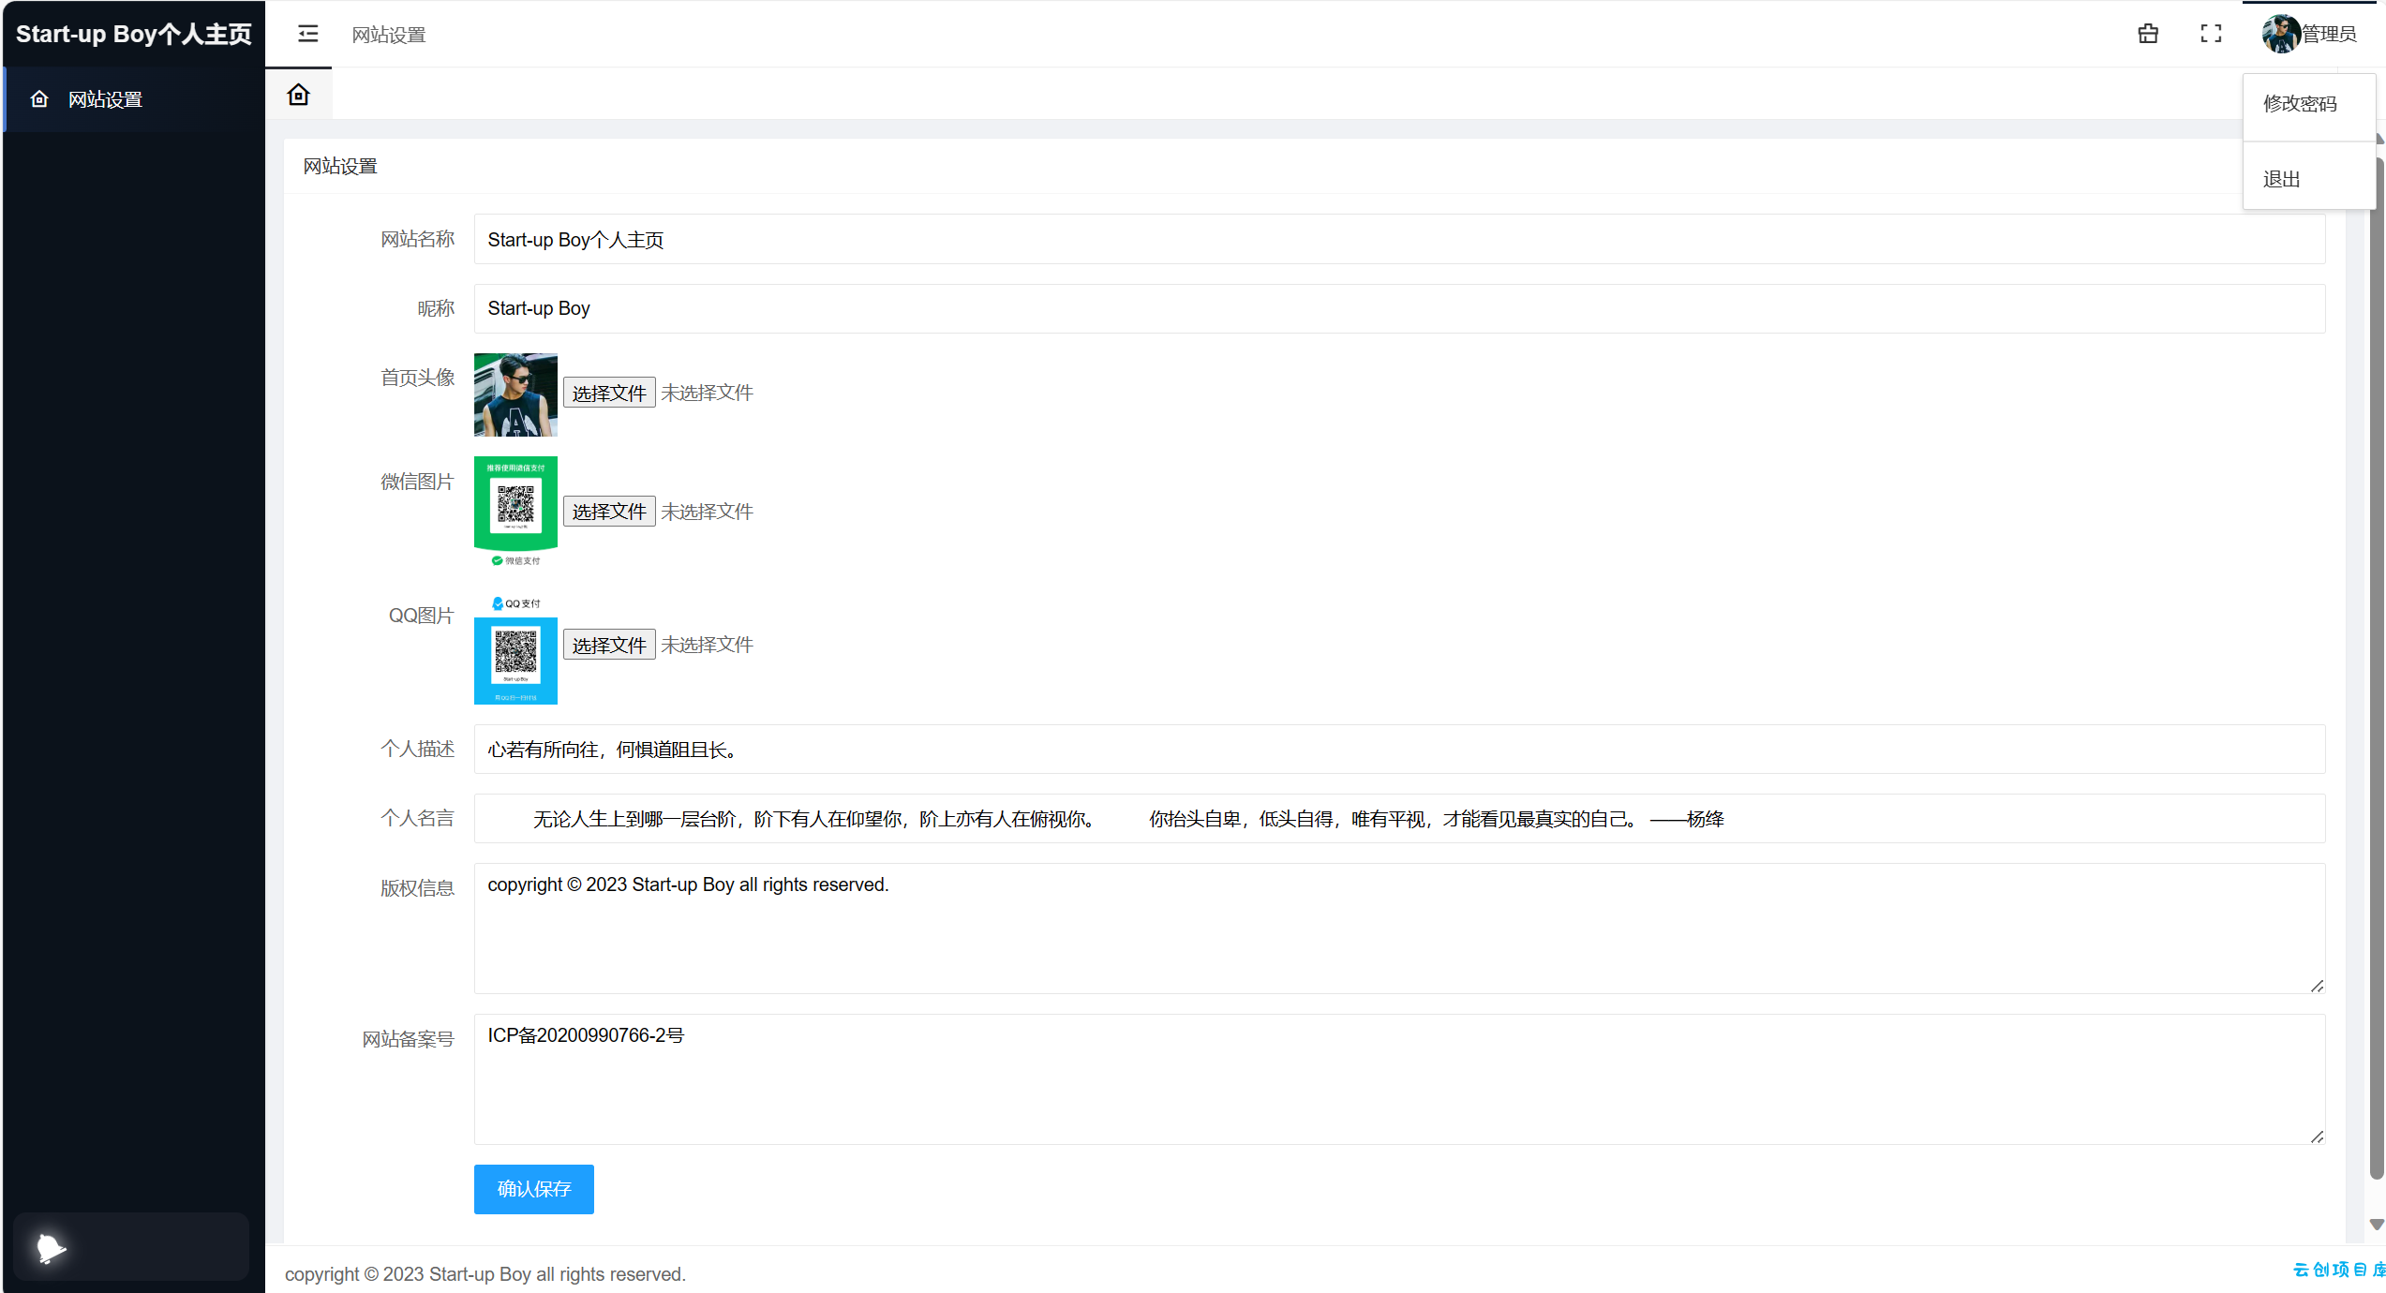Focus the 昵称 input field

point(1399,308)
